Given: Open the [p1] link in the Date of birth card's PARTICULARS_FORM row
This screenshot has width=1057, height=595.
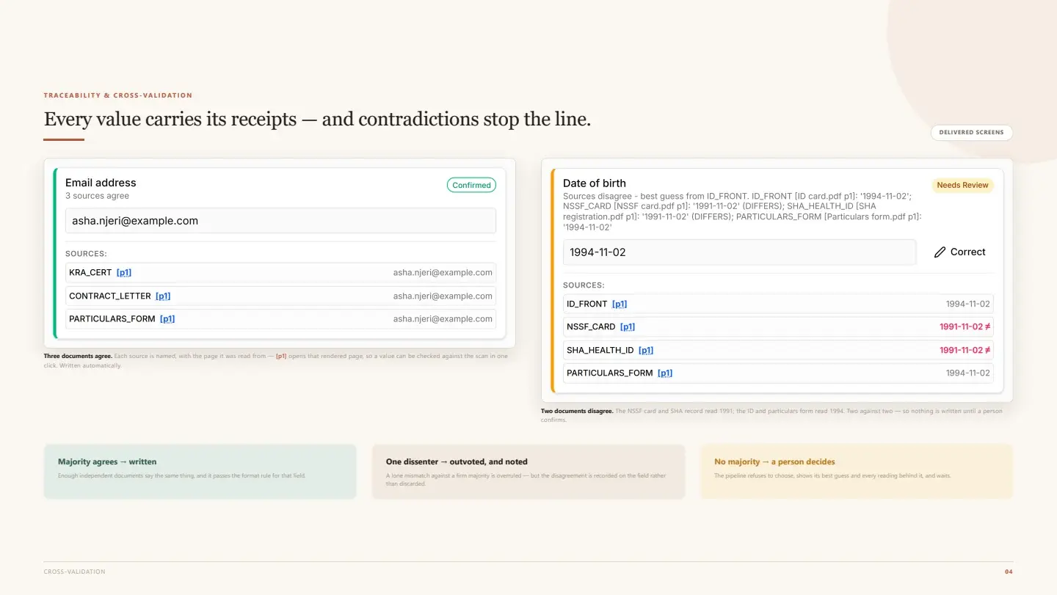Looking at the screenshot, I should pyautogui.click(x=665, y=373).
